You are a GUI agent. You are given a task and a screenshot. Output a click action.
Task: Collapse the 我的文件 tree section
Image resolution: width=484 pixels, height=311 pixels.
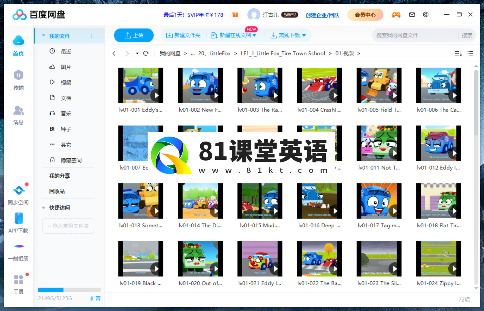[43, 36]
